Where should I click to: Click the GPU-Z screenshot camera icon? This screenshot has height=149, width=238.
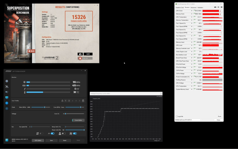point(215,7)
